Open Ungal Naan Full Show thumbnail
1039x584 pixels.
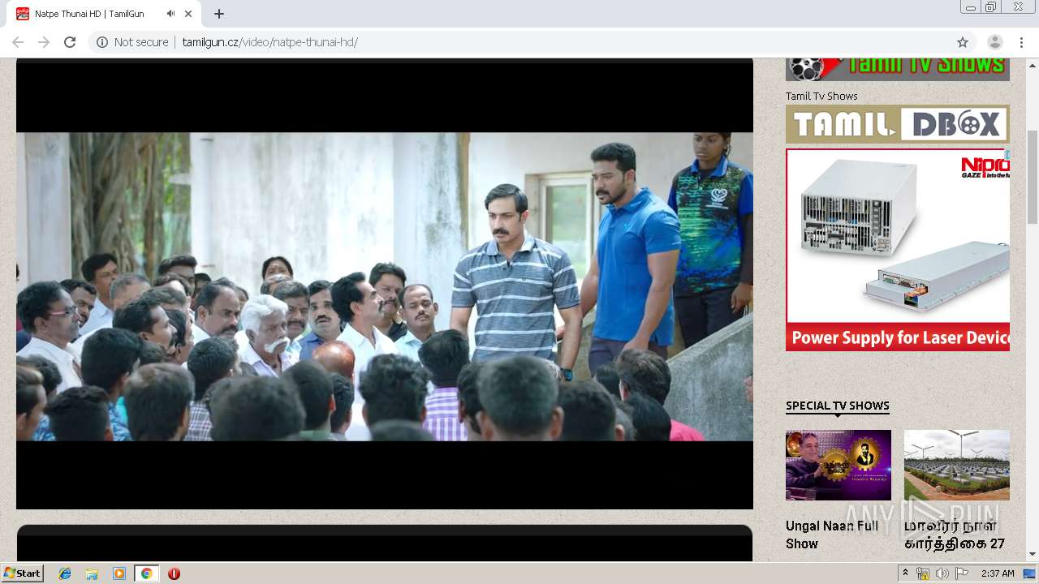coord(839,465)
